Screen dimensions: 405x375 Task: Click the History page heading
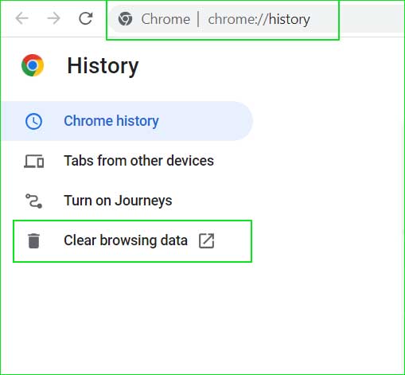103,66
